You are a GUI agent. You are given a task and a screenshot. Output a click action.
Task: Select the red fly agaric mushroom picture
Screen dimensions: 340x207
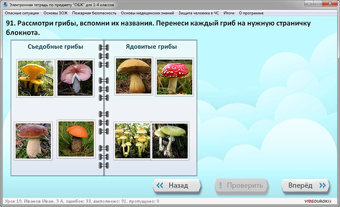click(x=175, y=77)
